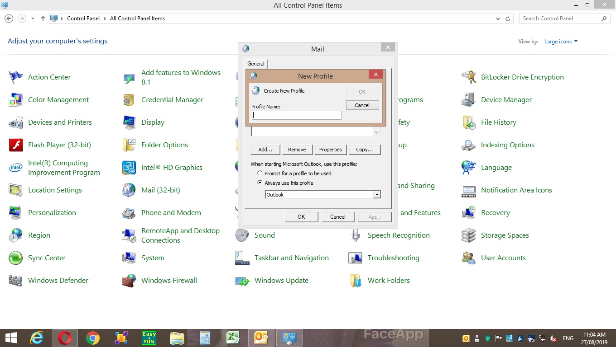The image size is (616, 347).
Task: Open the Windows Defender wall icon
Action: pos(16,281)
